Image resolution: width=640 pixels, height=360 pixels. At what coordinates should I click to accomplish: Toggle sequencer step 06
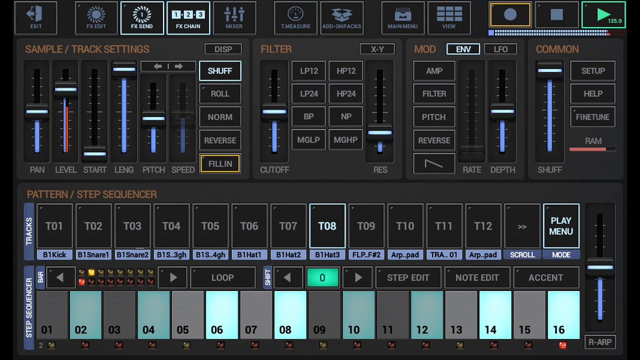click(221, 315)
